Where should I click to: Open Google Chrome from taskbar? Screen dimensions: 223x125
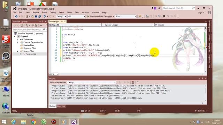(33, 122)
